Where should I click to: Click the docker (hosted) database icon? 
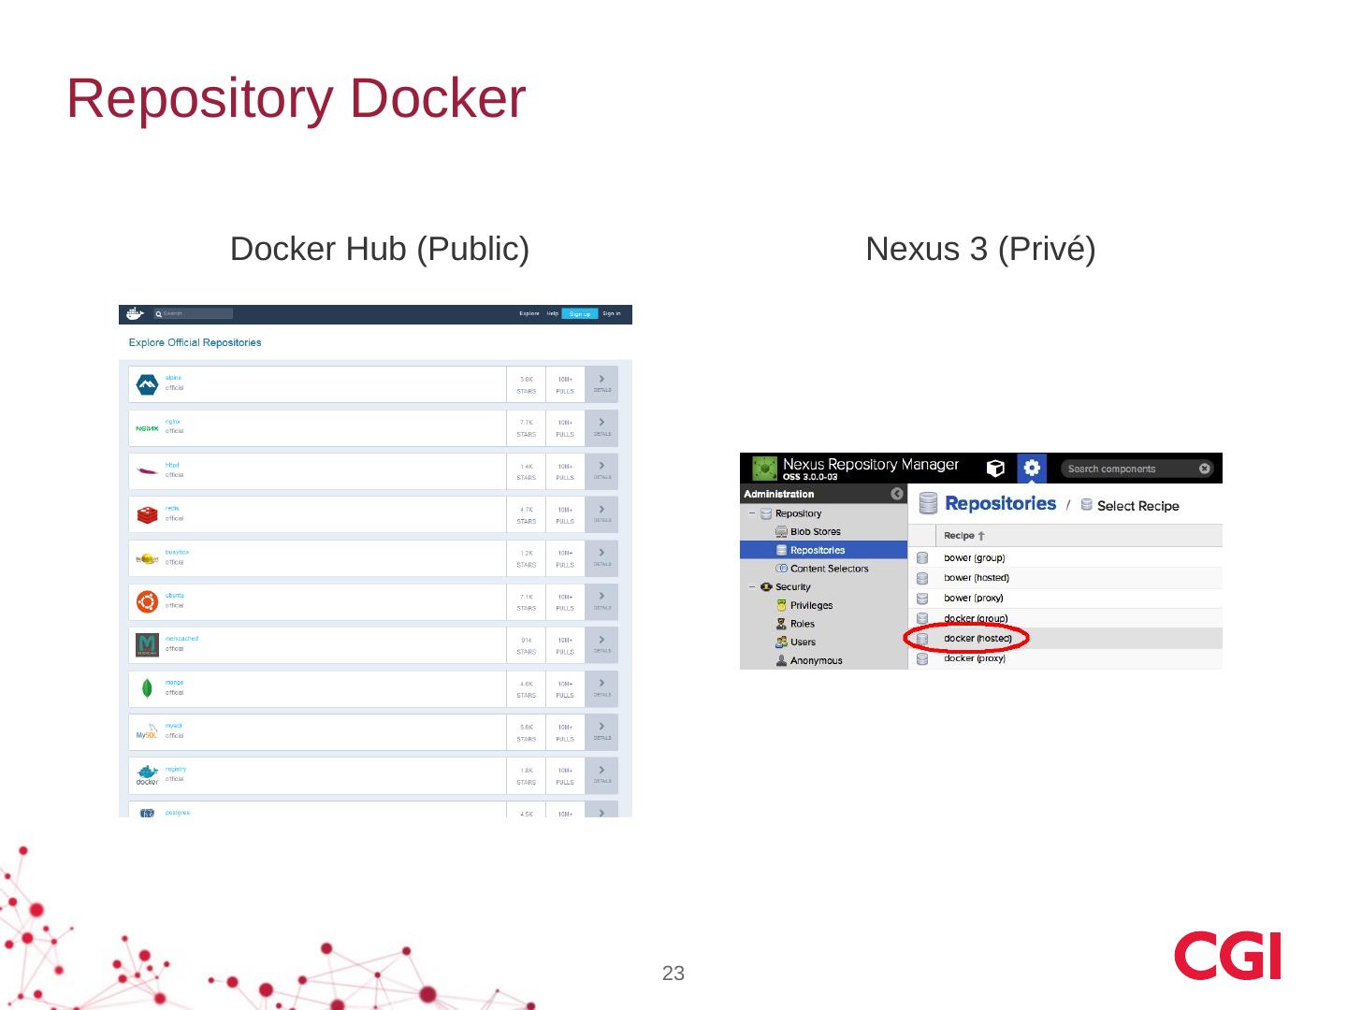(922, 639)
